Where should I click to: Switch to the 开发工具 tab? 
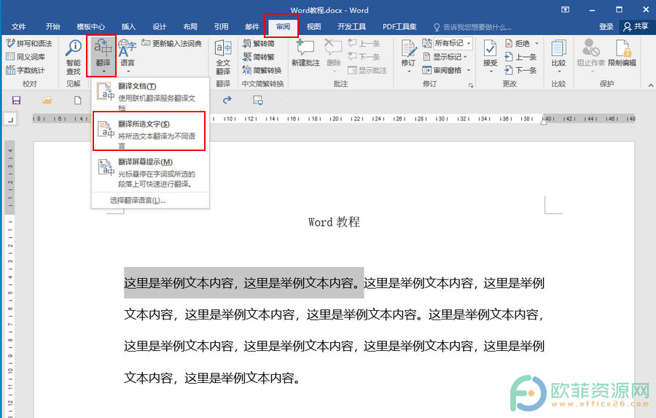point(351,27)
